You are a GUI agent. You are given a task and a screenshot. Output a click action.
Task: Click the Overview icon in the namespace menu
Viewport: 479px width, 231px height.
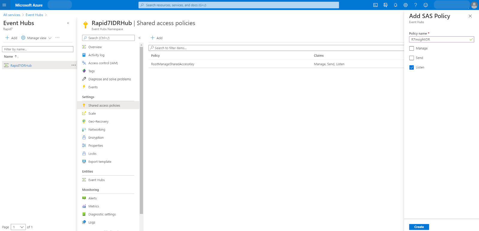[x=84, y=47]
